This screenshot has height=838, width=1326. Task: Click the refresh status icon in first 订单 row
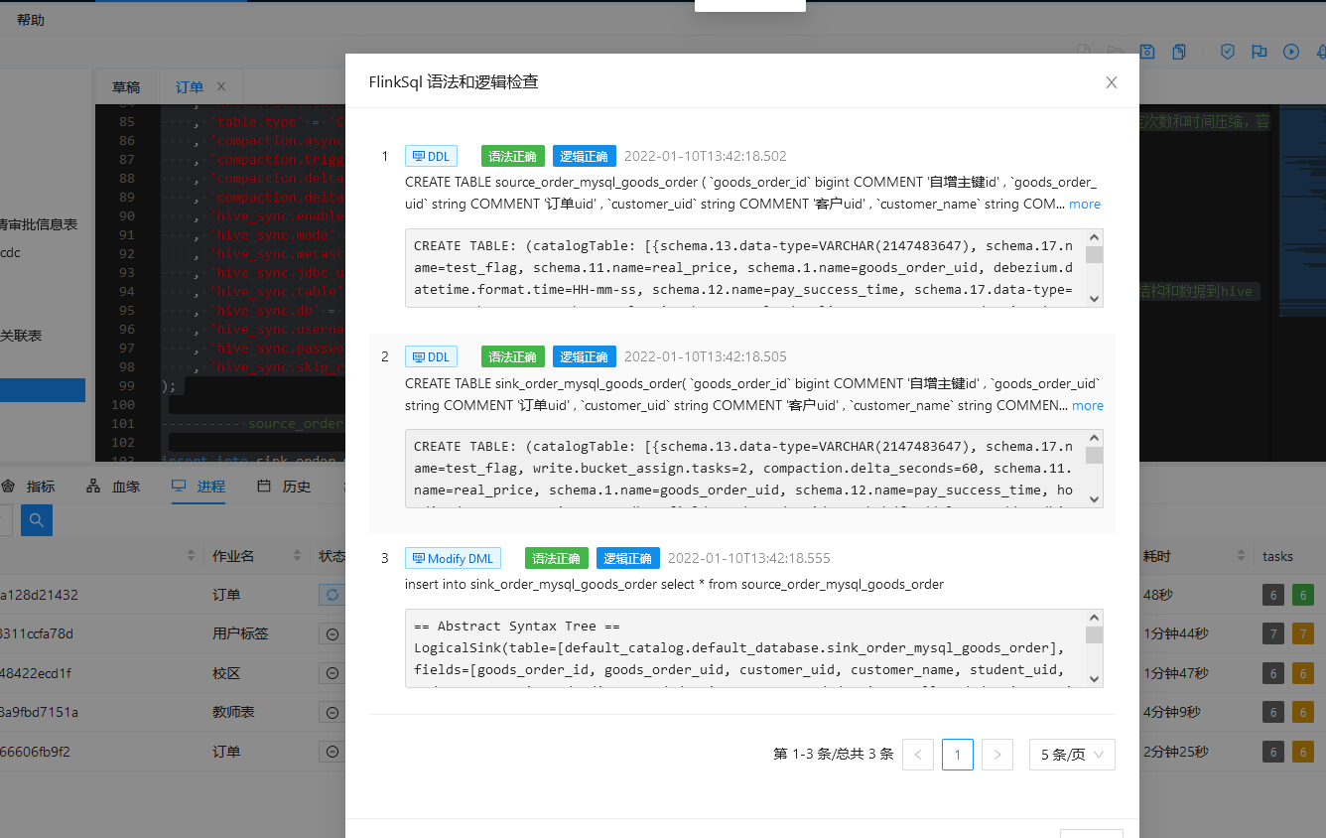[332, 595]
